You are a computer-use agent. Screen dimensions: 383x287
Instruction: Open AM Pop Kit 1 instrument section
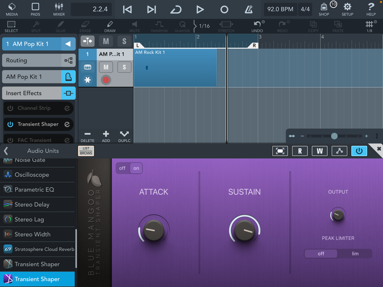pyautogui.click(x=39, y=77)
